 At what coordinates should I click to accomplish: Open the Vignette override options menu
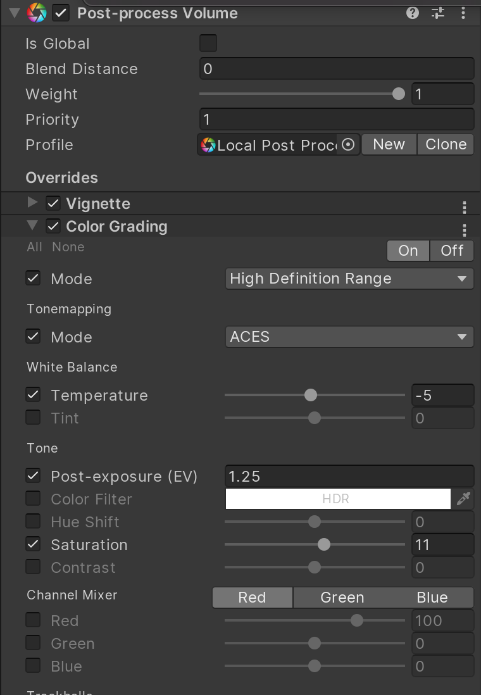point(465,207)
